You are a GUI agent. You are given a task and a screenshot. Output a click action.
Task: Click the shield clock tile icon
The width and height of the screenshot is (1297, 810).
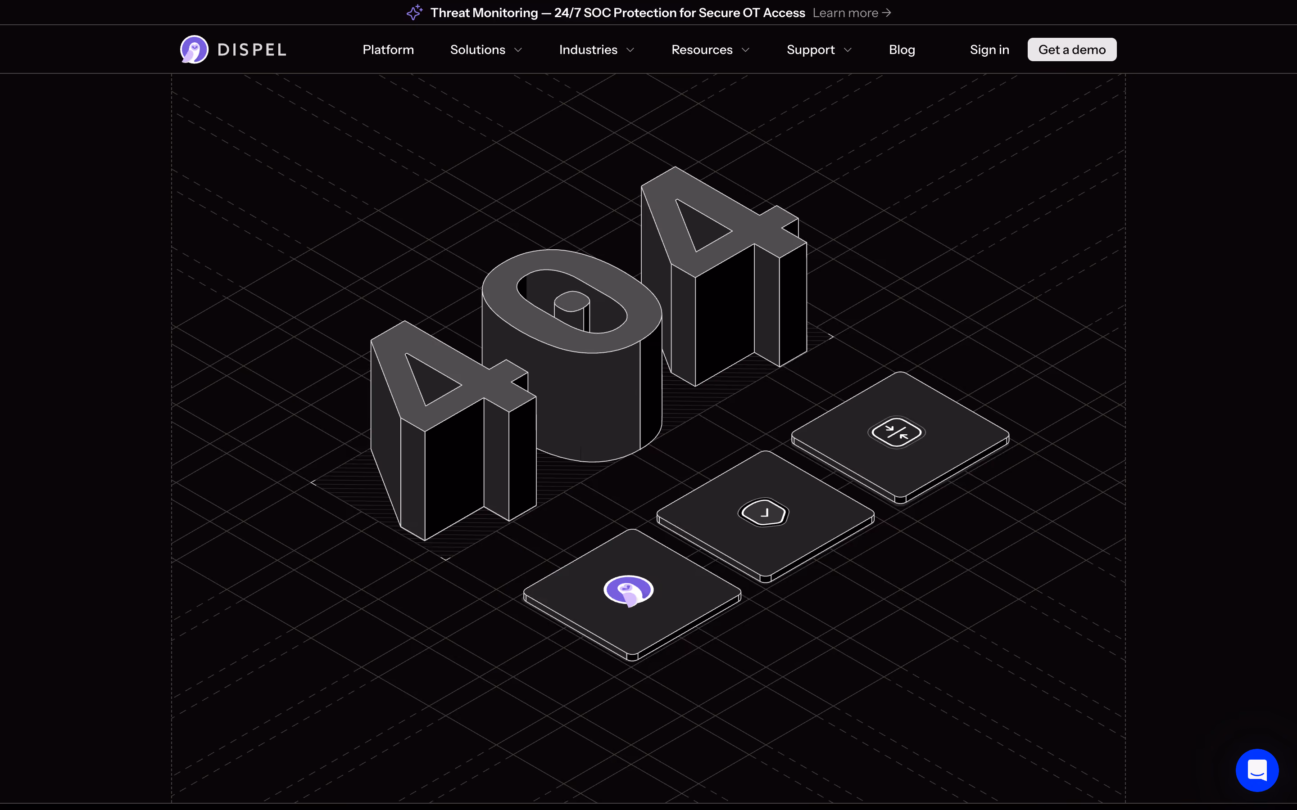point(764,513)
